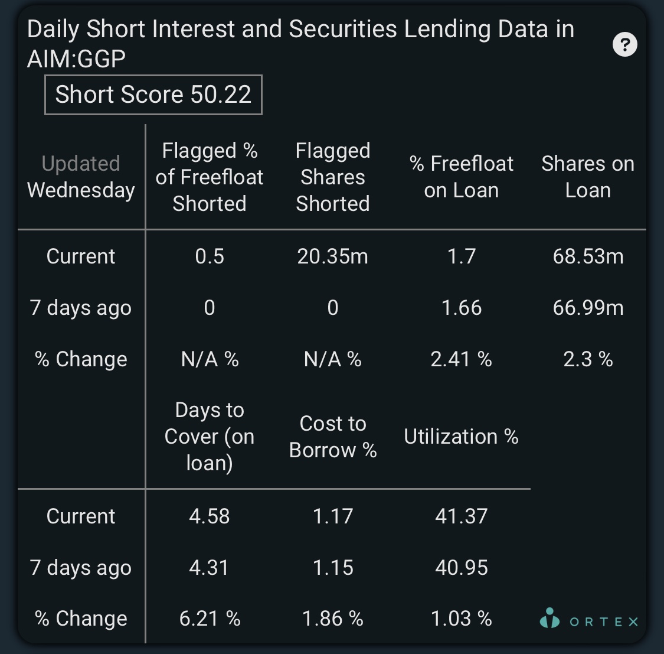The width and height of the screenshot is (664, 654).
Task: Click the Cost to Borrow % header
Action: point(333,437)
